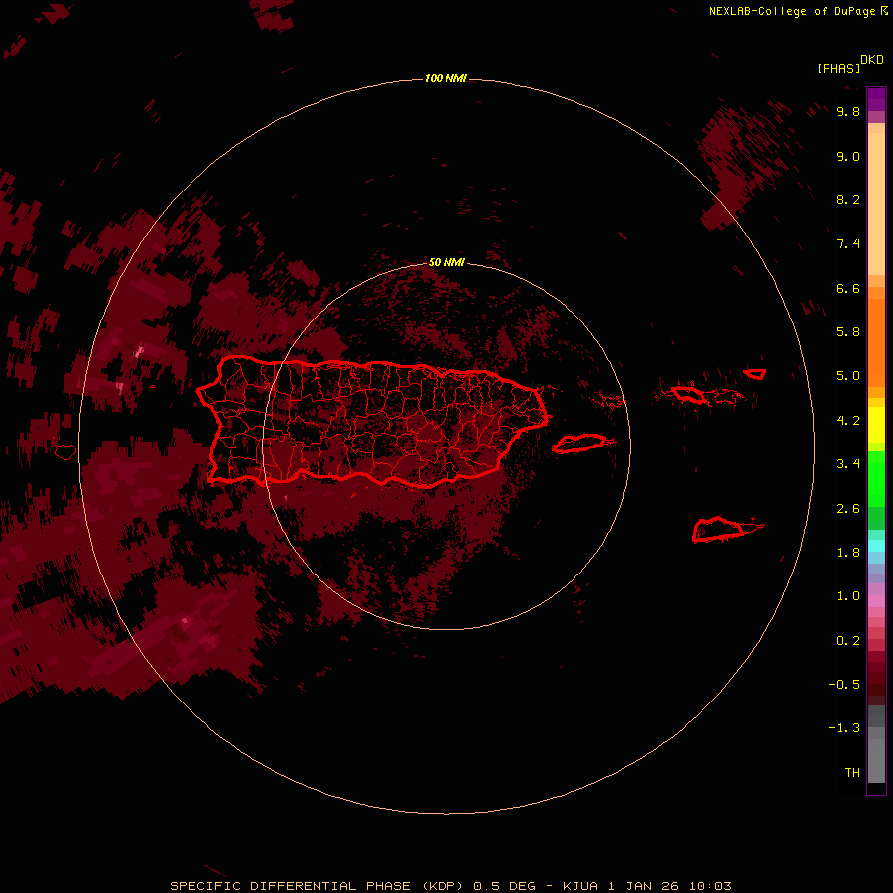Click the 100 NMI range ring label

click(446, 78)
